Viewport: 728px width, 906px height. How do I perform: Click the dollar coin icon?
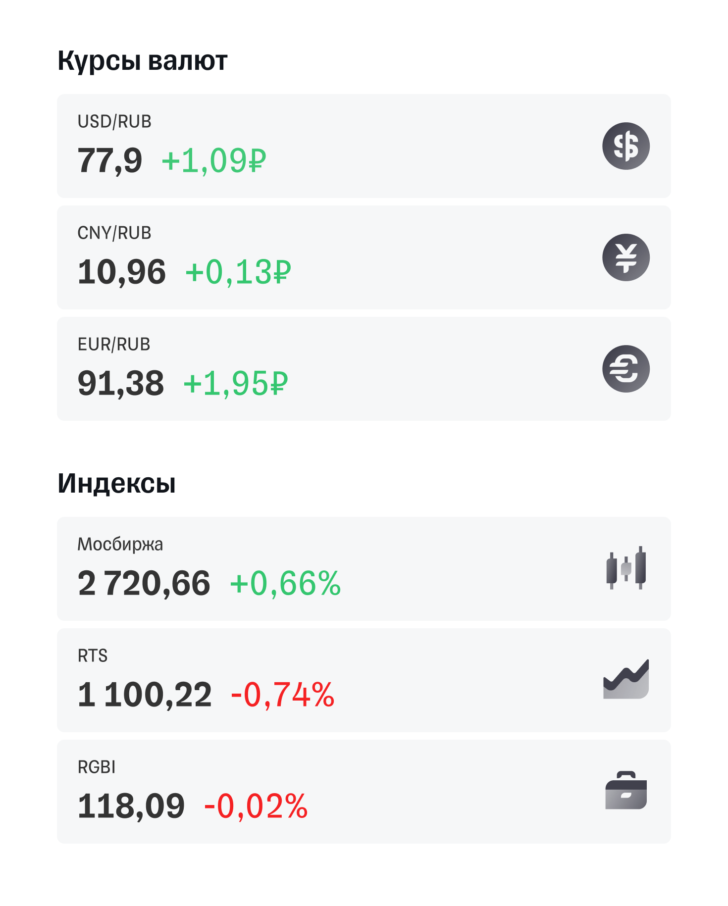point(625,146)
